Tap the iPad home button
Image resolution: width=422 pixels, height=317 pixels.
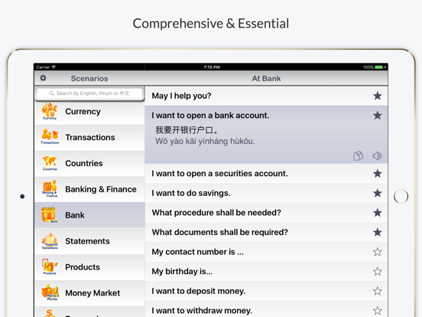[x=401, y=196]
